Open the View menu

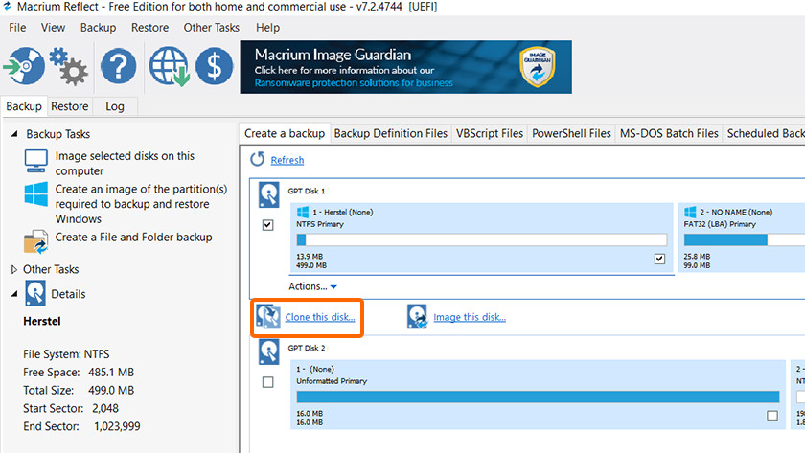point(53,27)
